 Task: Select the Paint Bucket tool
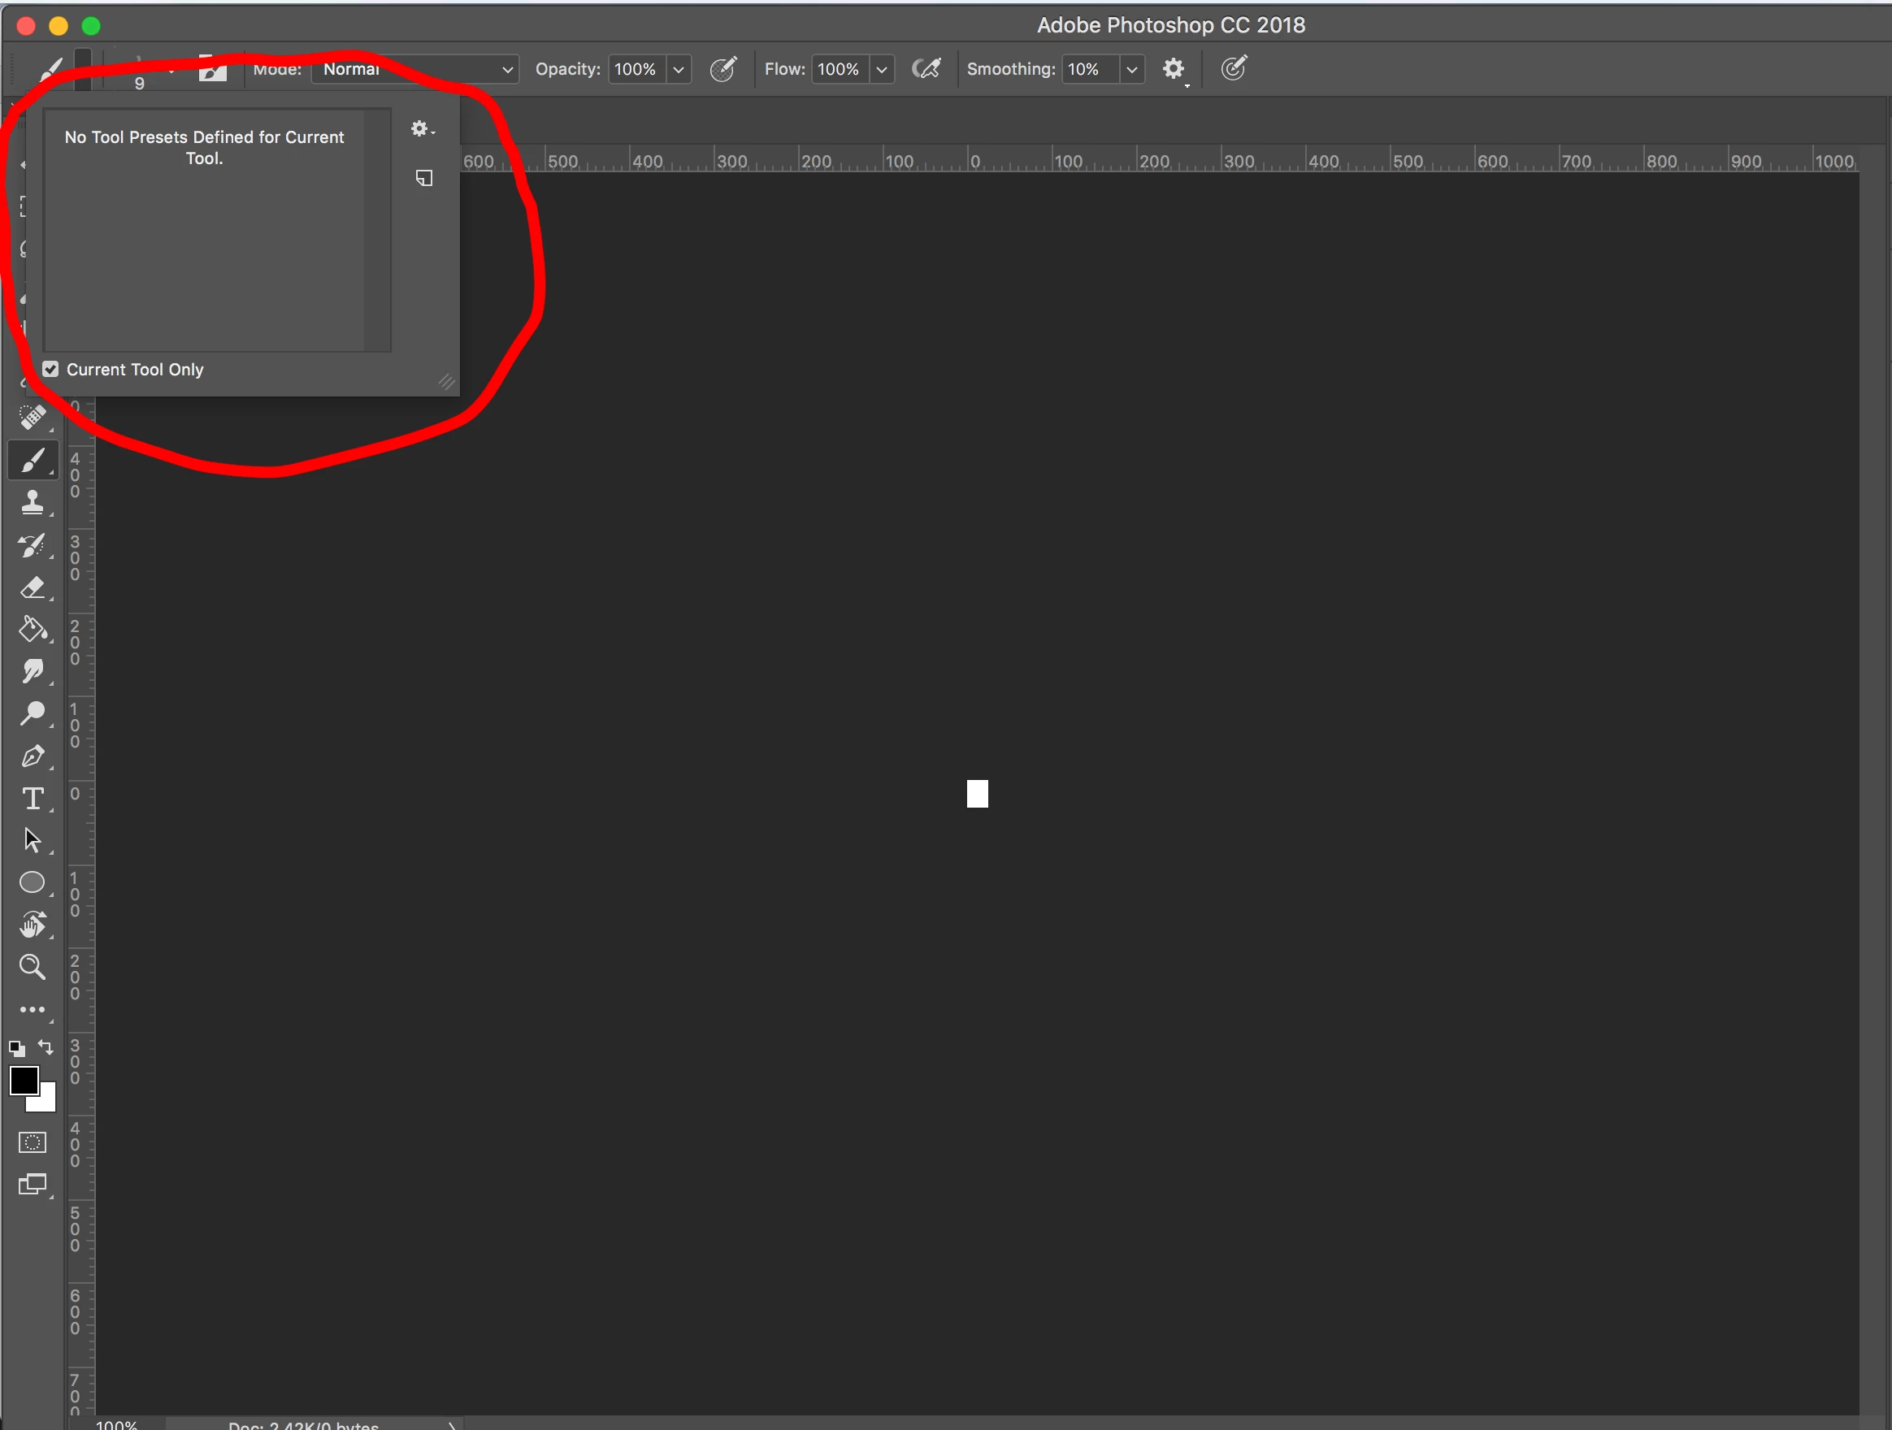click(x=33, y=630)
